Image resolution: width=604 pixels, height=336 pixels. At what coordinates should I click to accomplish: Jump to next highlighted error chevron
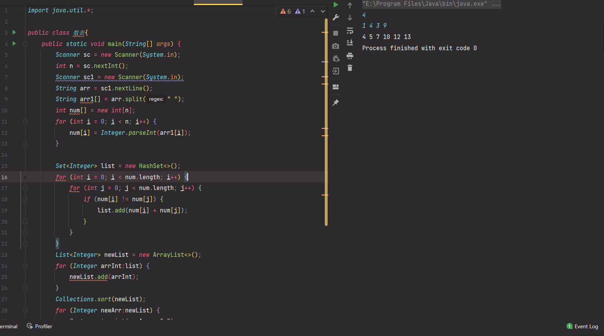(x=323, y=11)
